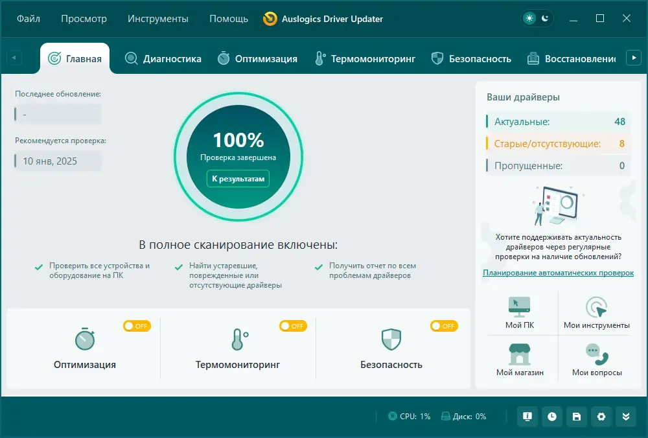Открыть «Мои вопросы»

pyautogui.click(x=597, y=360)
